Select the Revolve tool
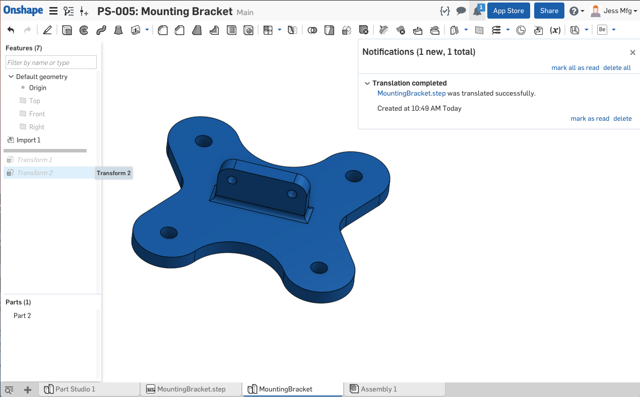 [84, 30]
